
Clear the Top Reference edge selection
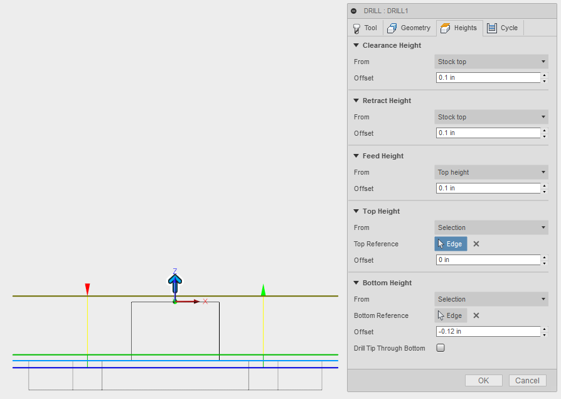pyautogui.click(x=476, y=244)
